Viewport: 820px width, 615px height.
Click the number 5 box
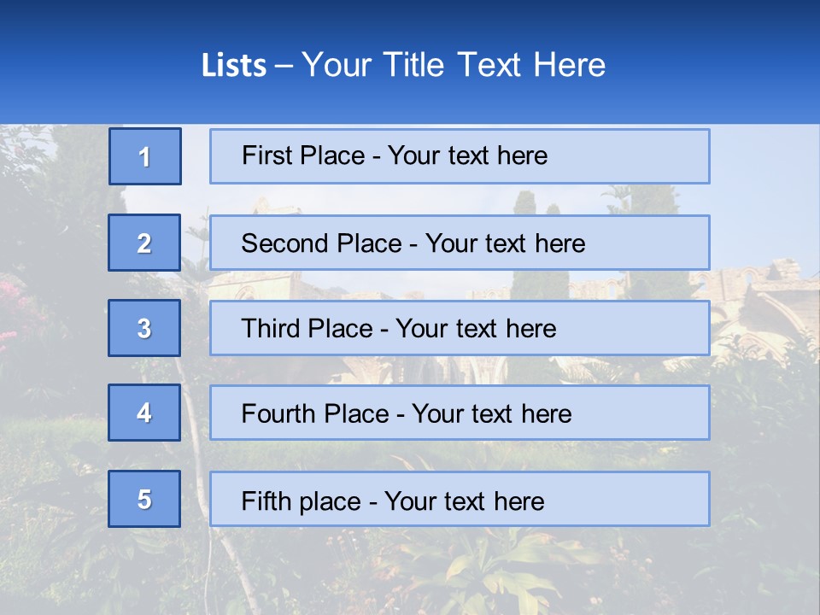pos(144,498)
